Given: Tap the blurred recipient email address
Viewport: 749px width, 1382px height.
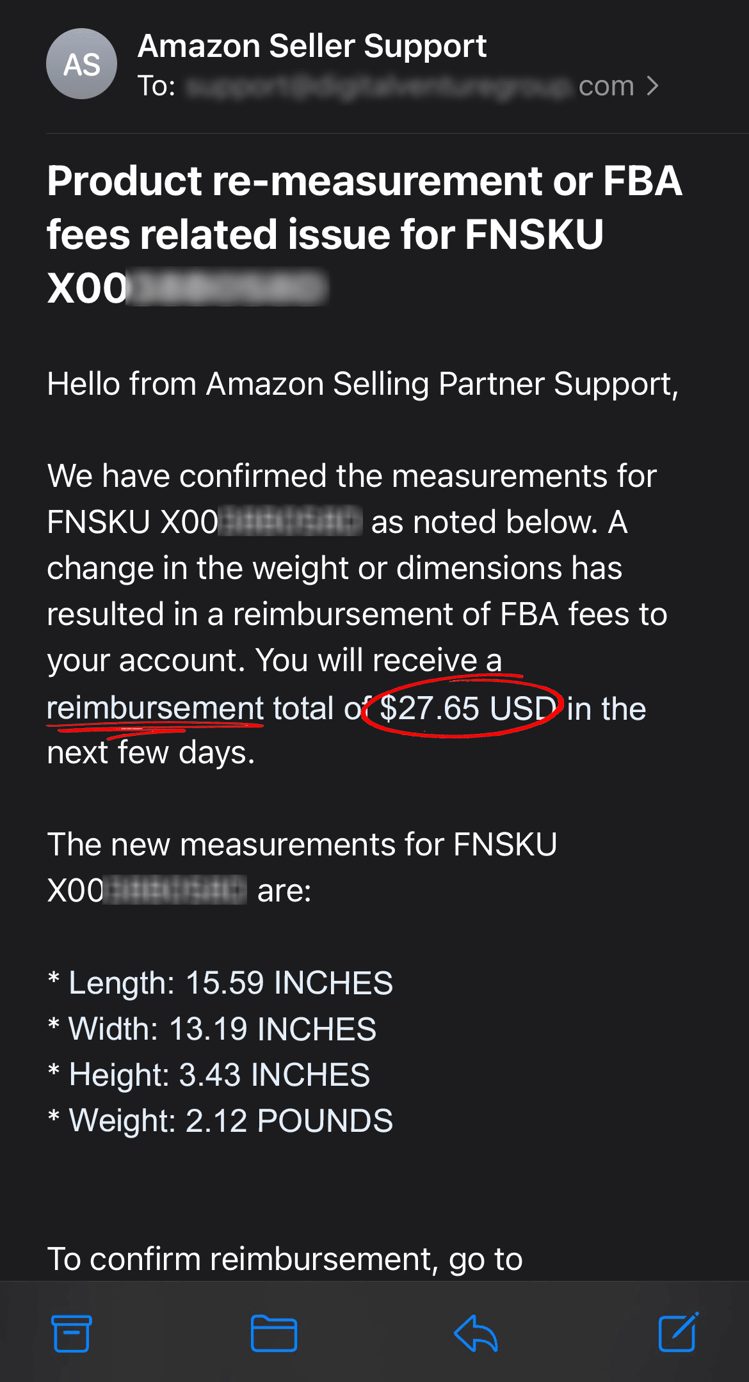Looking at the screenshot, I should click(x=410, y=86).
